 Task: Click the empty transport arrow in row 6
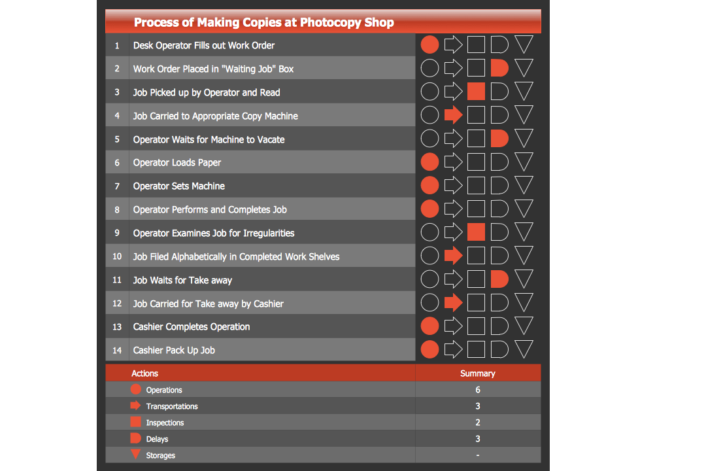[x=453, y=162]
